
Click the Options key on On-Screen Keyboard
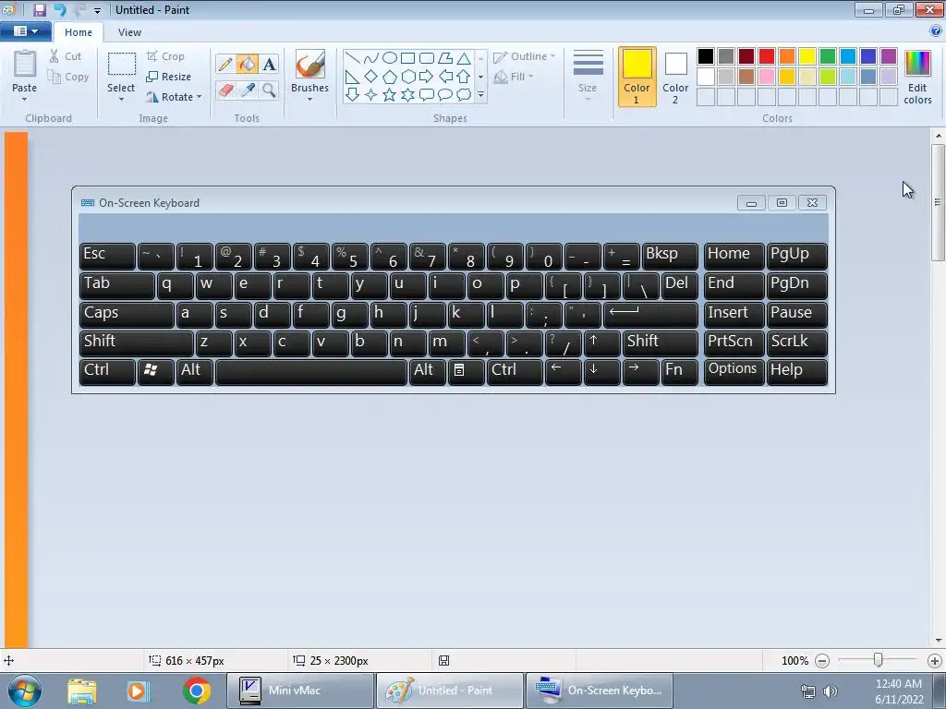(734, 371)
